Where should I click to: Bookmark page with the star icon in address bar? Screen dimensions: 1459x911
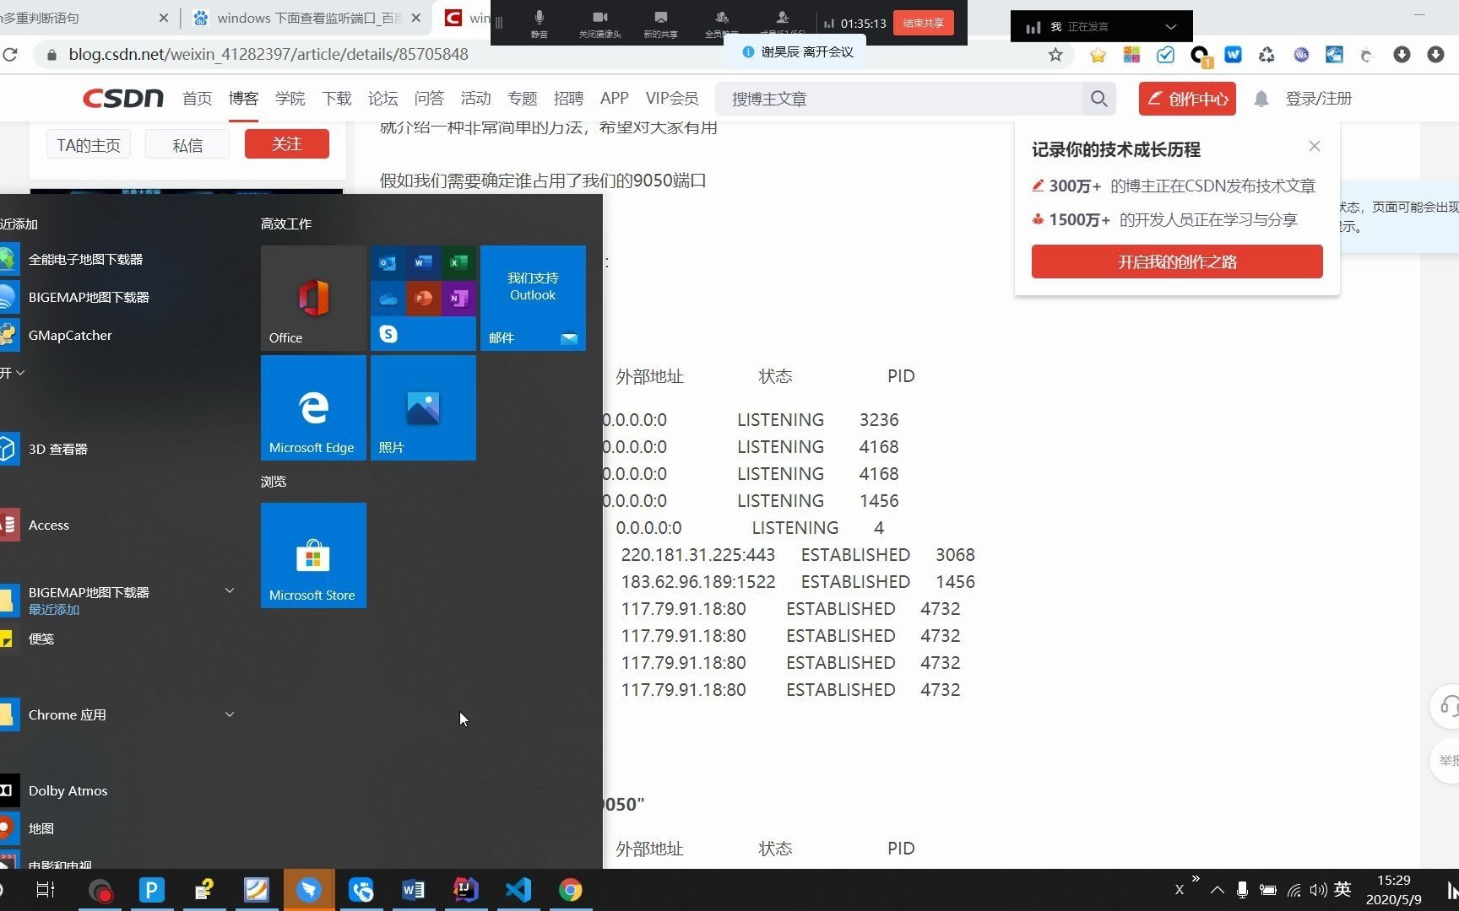point(1055,55)
